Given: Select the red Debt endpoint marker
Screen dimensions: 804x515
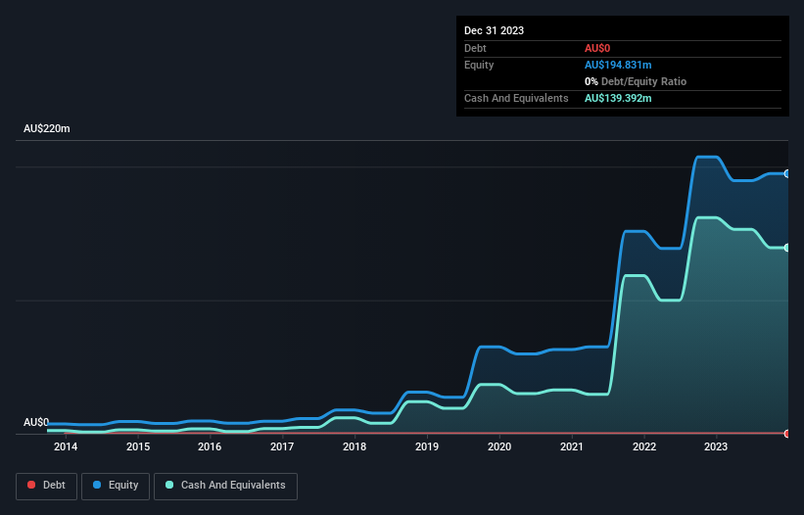Looking at the screenshot, I should (x=787, y=434).
